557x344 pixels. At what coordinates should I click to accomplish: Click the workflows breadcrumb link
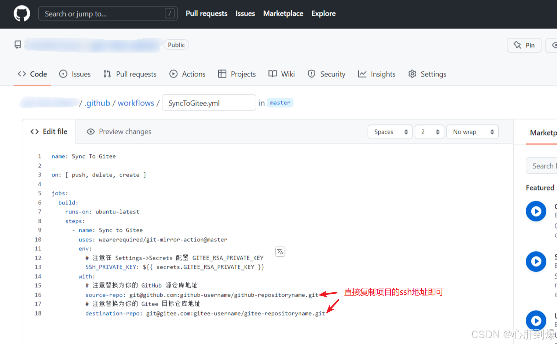[136, 103]
